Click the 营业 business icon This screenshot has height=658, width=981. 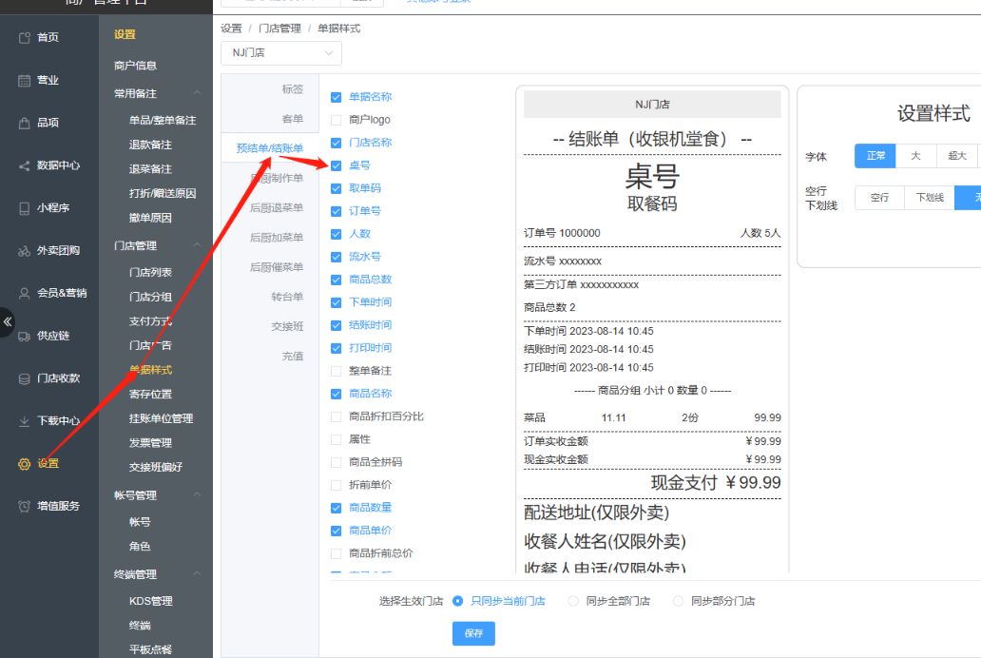(25, 80)
